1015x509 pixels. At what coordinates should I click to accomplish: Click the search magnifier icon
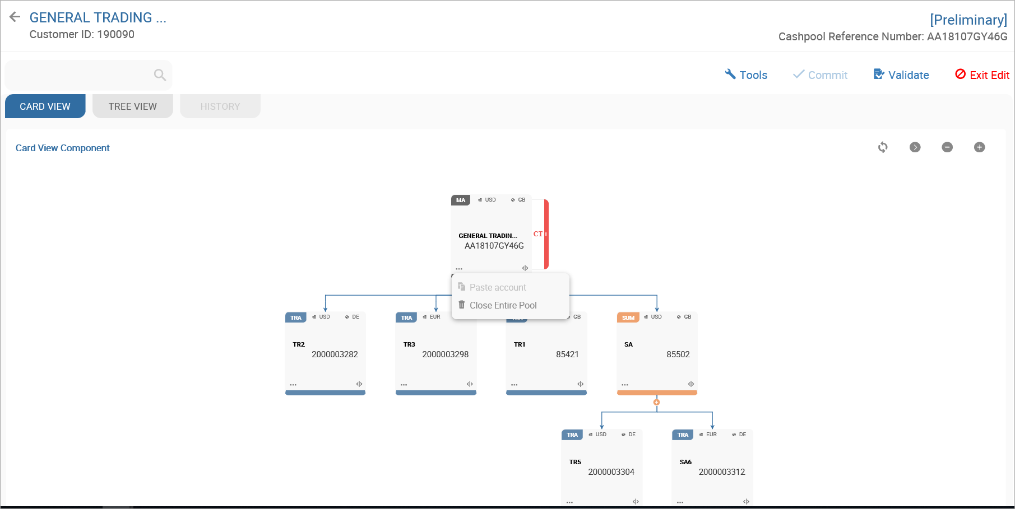160,75
